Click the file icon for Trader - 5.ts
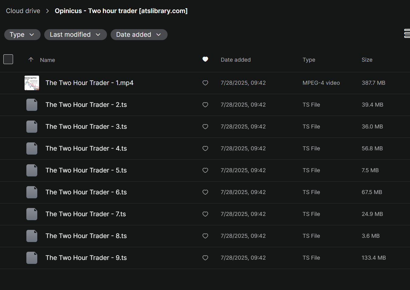Image resolution: width=410 pixels, height=290 pixels. (32, 170)
